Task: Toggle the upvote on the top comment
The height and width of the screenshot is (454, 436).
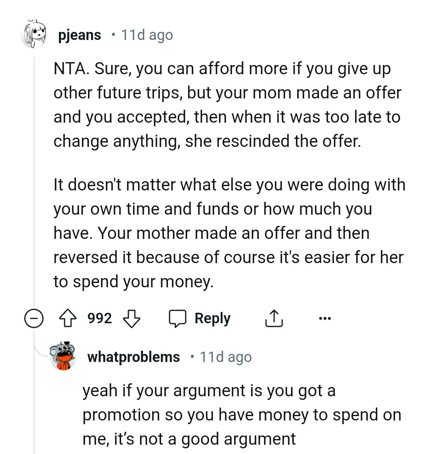Action: tap(68, 318)
